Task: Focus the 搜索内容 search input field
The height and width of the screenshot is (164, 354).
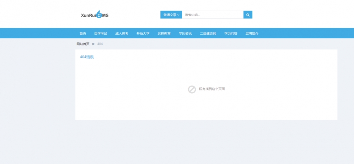Action: pos(213,15)
